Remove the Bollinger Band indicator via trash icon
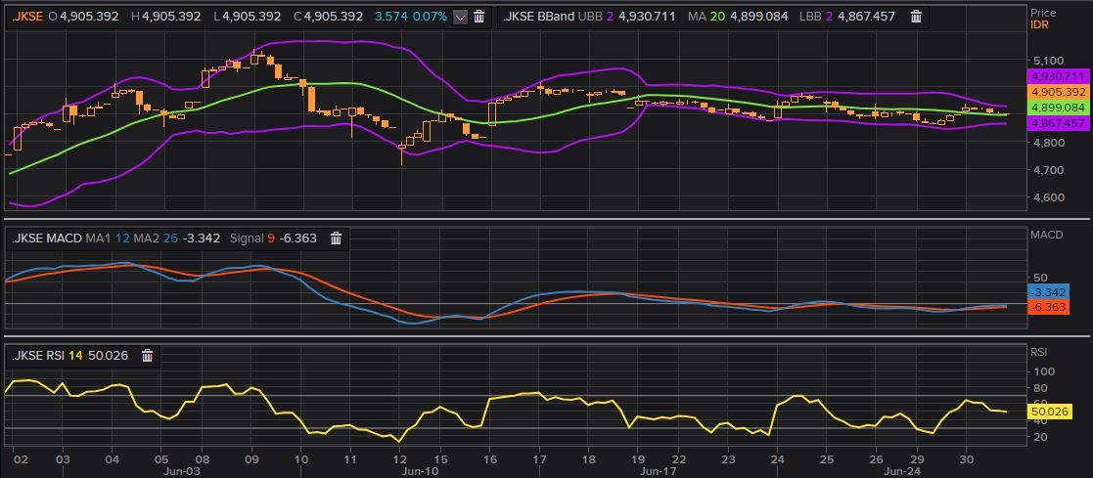1093x478 pixels. [x=916, y=17]
